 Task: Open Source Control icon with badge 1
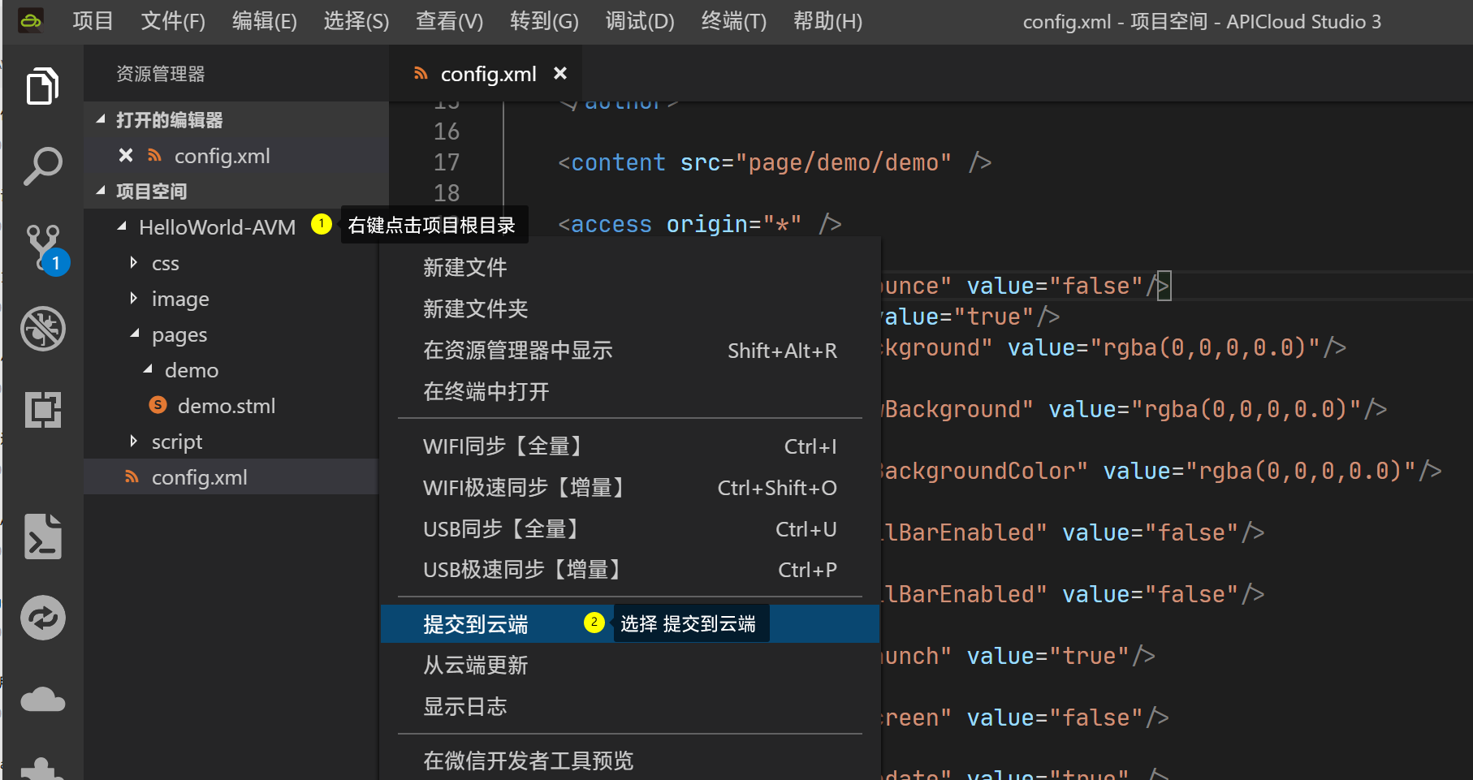[x=45, y=249]
